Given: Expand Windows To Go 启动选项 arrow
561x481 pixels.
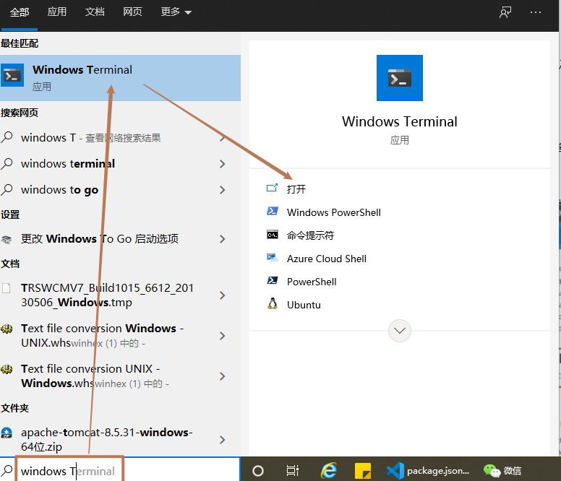Looking at the screenshot, I should [x=223, y=239].
